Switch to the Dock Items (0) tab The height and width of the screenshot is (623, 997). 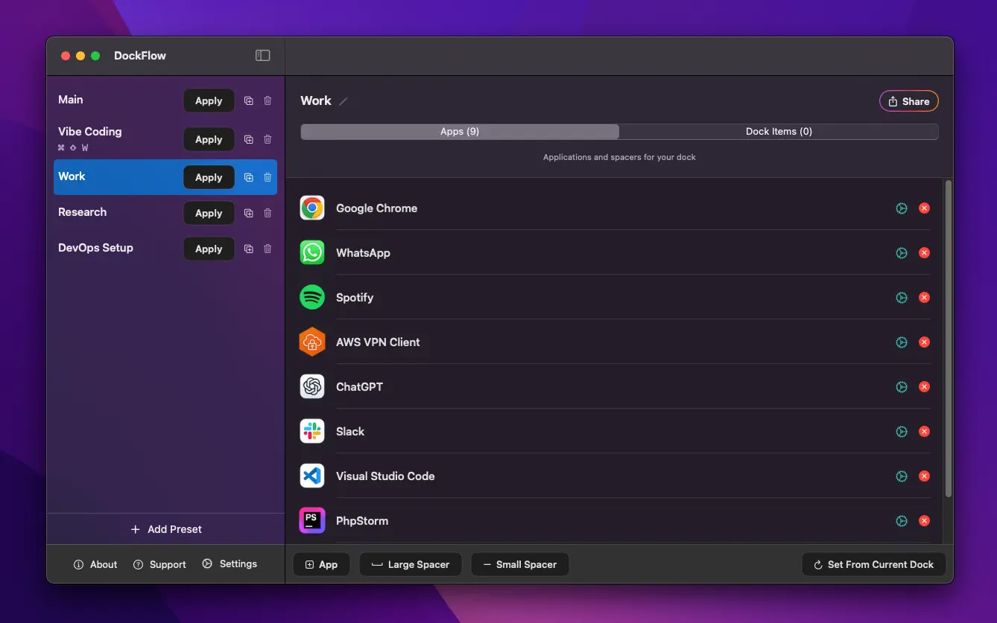(779, 132)
